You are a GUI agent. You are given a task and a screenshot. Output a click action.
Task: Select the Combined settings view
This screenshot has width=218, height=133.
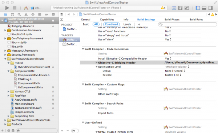click(x=112, y=24)
